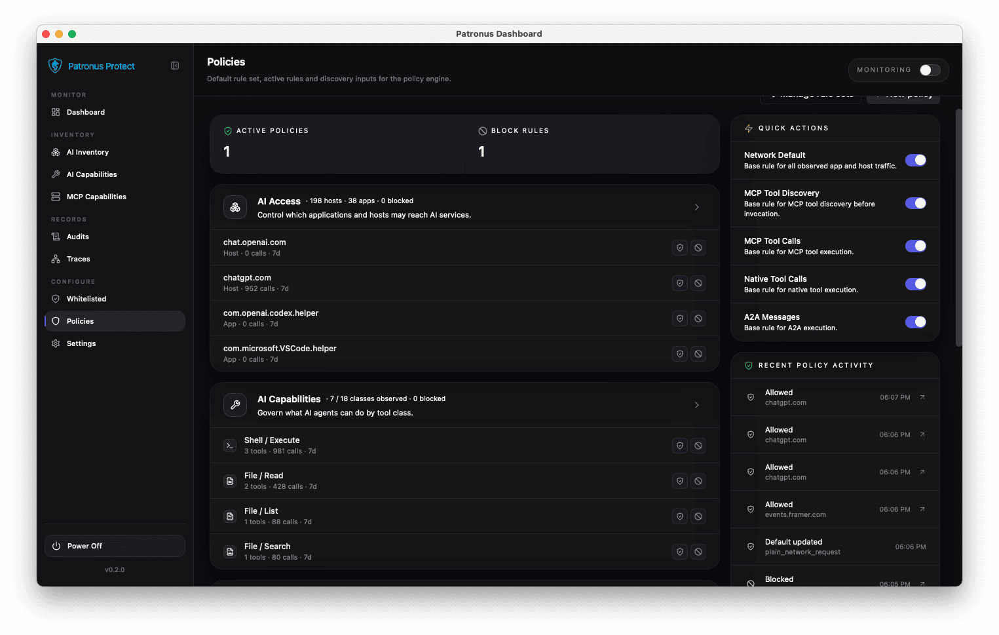The height and width of the screenshot is (635, 999).
Task: Allow File / List with shield icon
Action: (680, 516)
